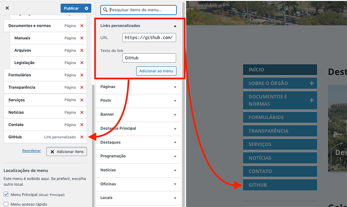Click SERVIÇOS in preview menu
Screen dimensions: 347x207
[x=280, y=145]
